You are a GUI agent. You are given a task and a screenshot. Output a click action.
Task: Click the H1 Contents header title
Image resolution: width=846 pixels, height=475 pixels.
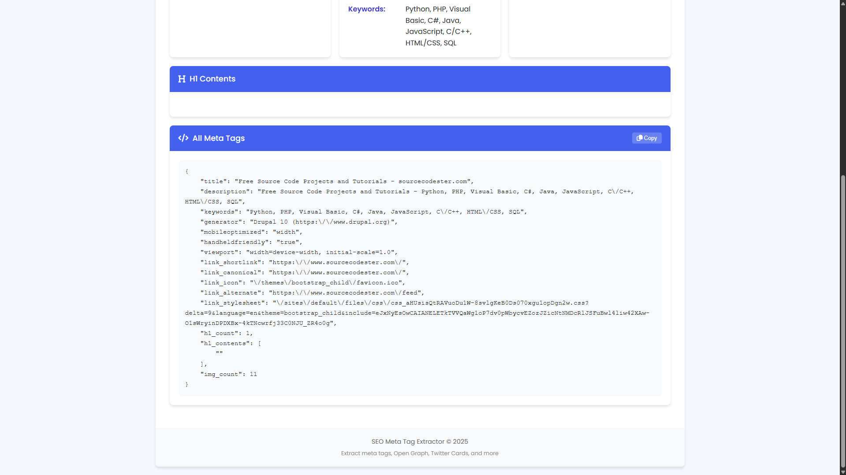(x=212, y=79)
